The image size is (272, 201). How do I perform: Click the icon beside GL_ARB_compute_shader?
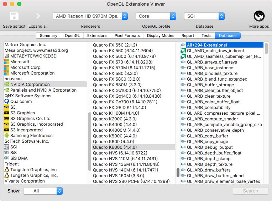pyautogui.click(x=183, y=119)
